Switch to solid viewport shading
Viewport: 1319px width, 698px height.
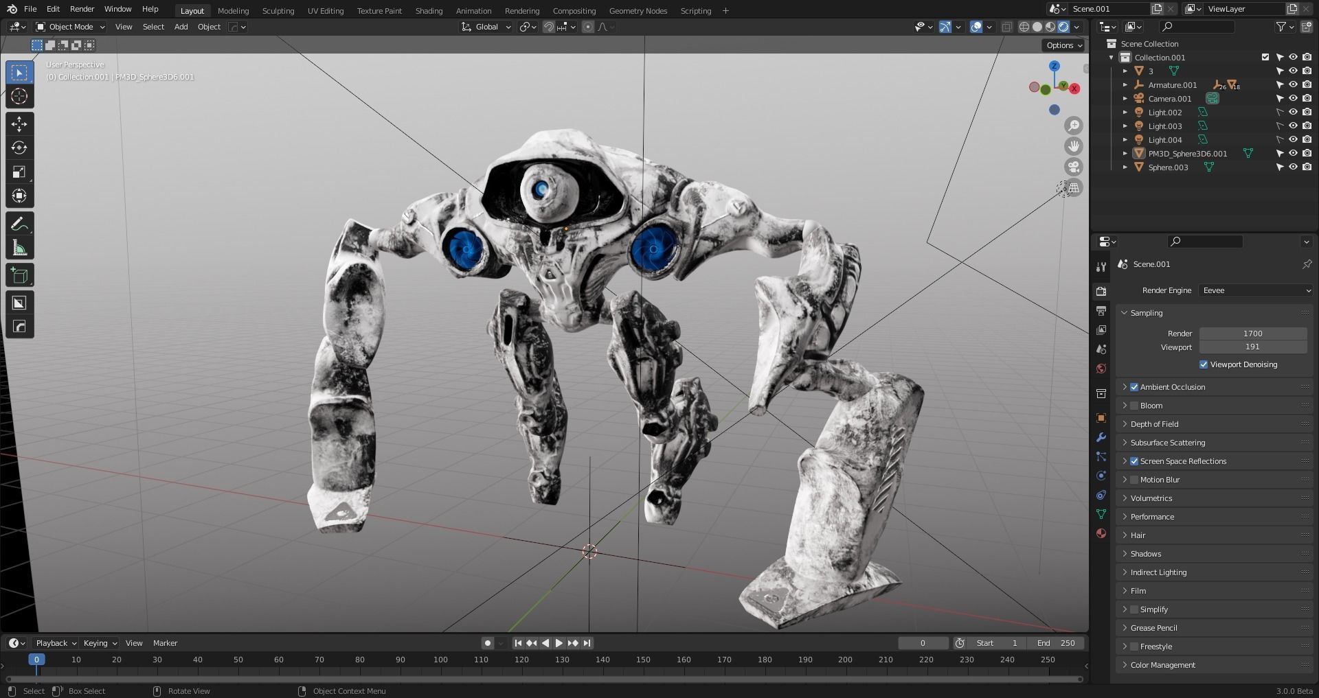coord(1037,27)
